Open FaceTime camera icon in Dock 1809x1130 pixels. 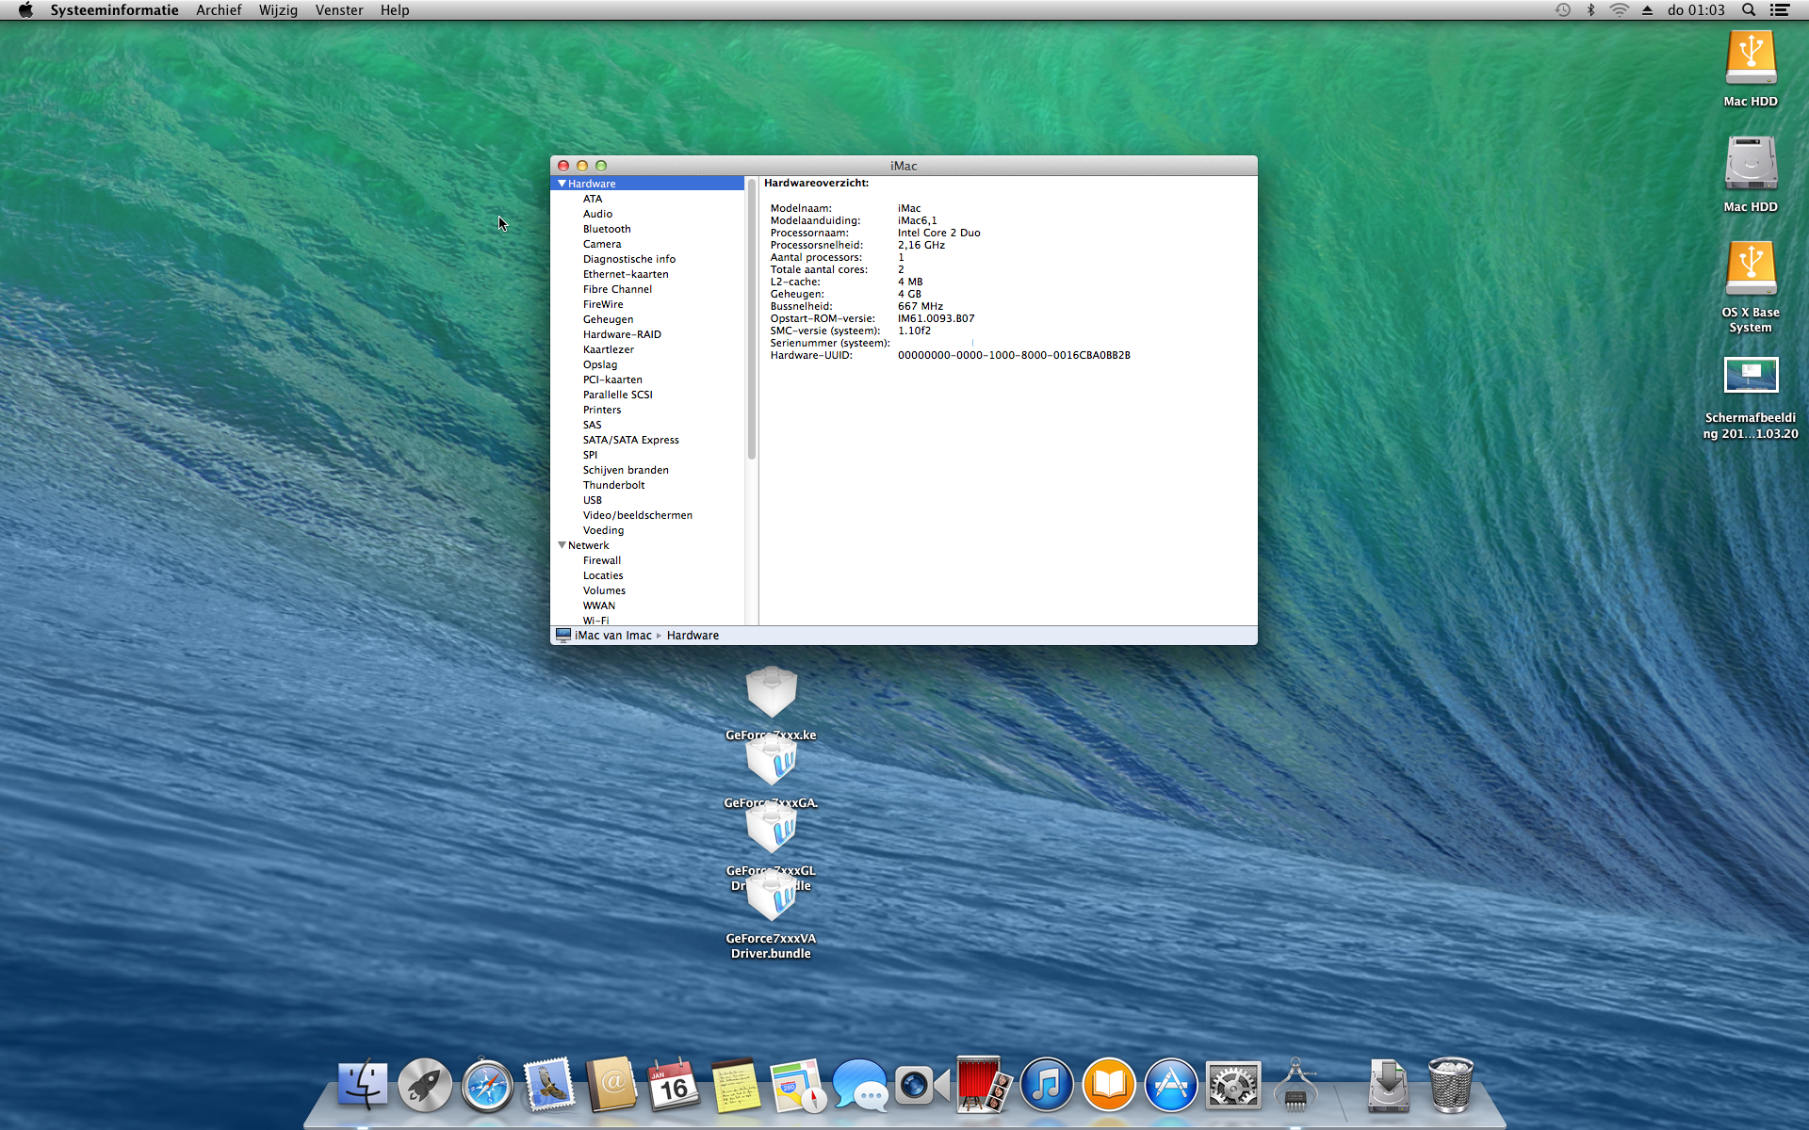click(922, 1086)
